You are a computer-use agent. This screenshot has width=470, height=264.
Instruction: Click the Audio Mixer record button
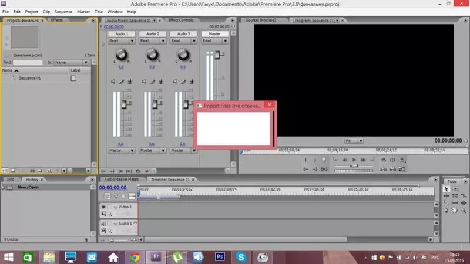click(146, 171)
